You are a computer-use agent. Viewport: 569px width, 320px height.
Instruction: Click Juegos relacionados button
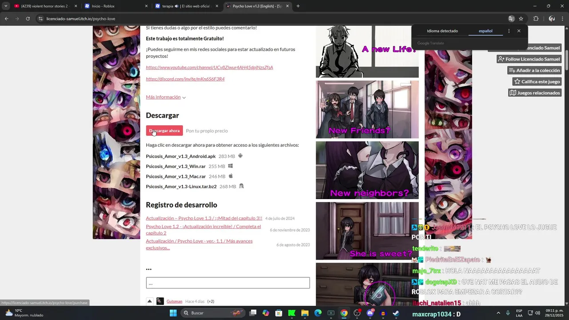(x=535, y=93)
